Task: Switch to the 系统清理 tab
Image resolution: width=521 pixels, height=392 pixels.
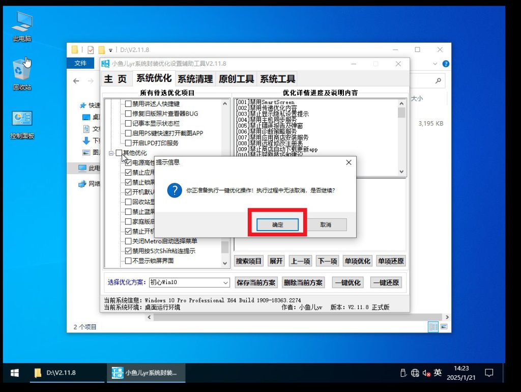Action: pyautogui.click(x=195, y=79)
